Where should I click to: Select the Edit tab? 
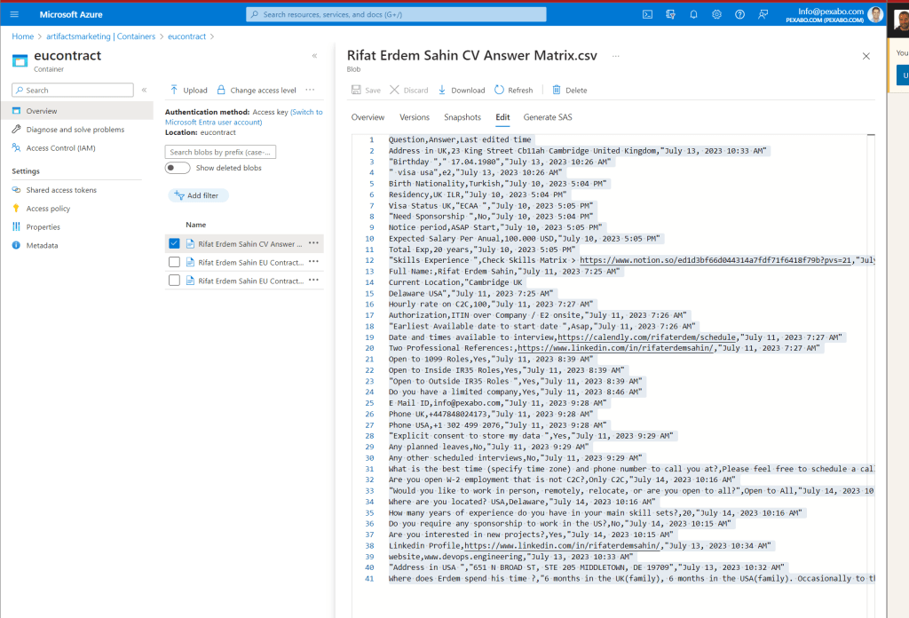pyautogui.click(x=502, y=117)
